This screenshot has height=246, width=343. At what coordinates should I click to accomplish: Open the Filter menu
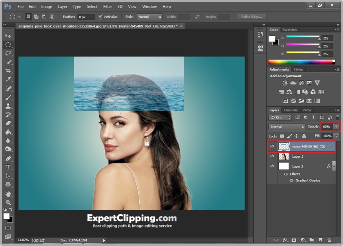108,6
